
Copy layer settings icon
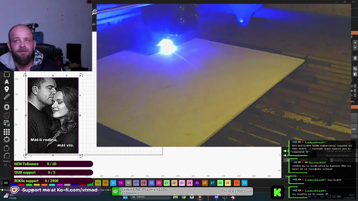pyautogui.click(x=355, y=69)
